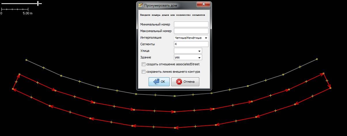Click the 5.00 m scale bar label
This screenshot has height=136, width=347.
(28, 13)
